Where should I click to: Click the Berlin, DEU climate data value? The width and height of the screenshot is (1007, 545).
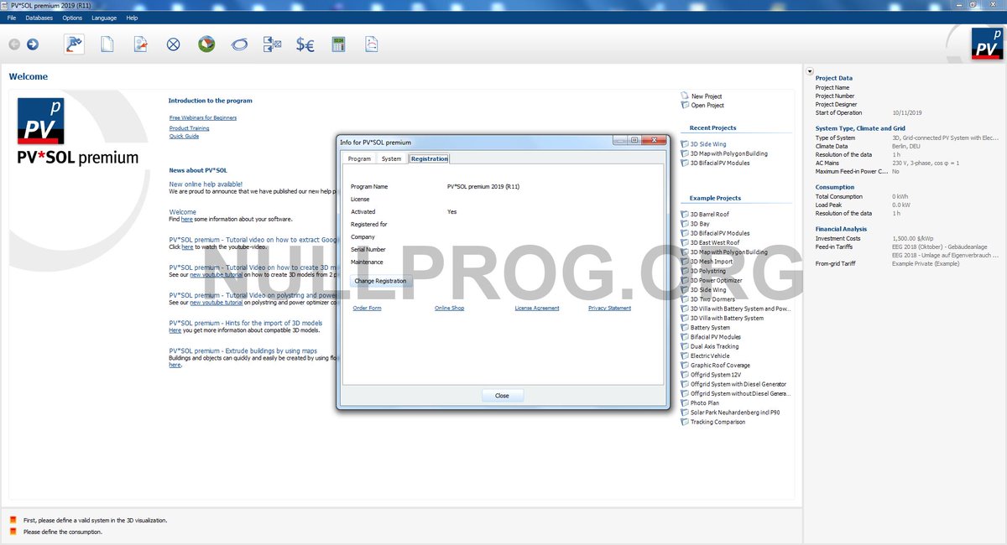click(x=906, y=146)
